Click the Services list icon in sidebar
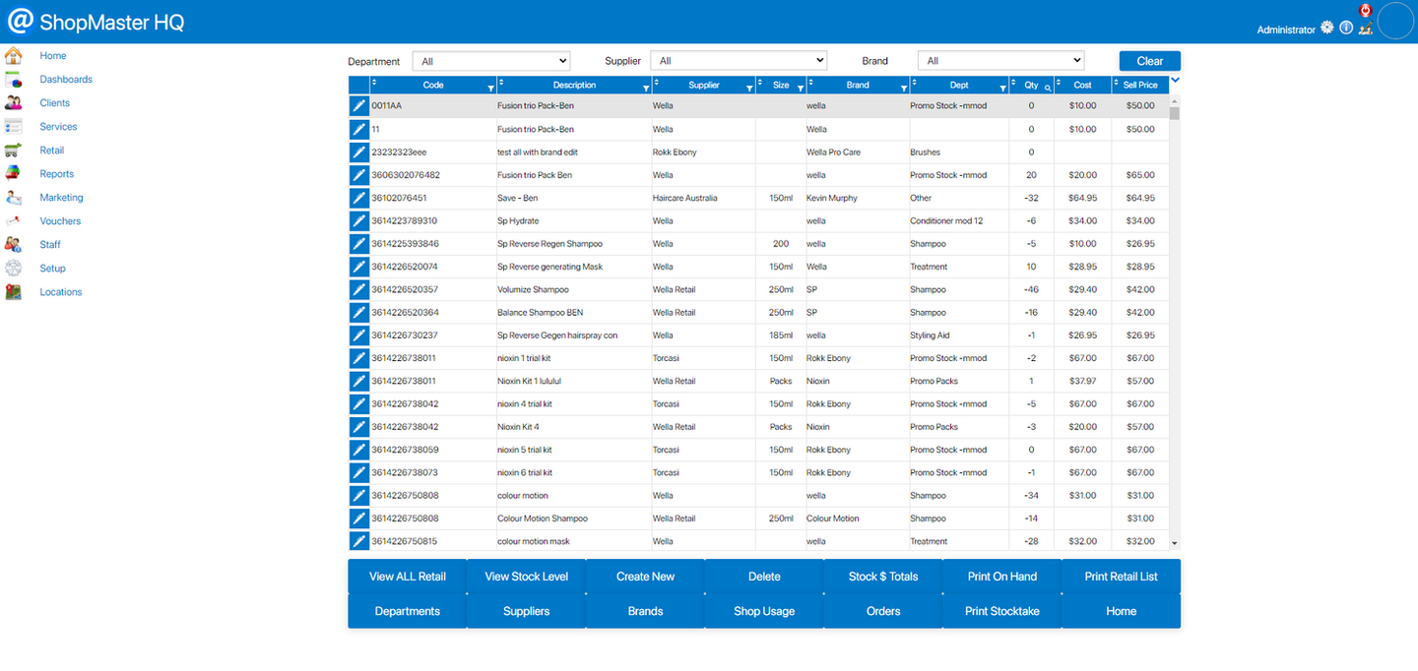Image resolution: width=1418 pixels, height=671 pixels. click(x=13, y=126)
